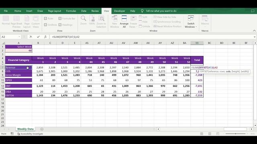Switch to the Home tab
The image size is (257, 144).
click(x=18, y=11)
